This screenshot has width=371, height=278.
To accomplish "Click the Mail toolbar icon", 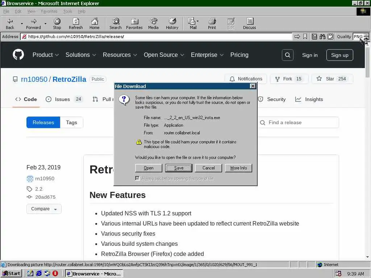I will (192, 24).
